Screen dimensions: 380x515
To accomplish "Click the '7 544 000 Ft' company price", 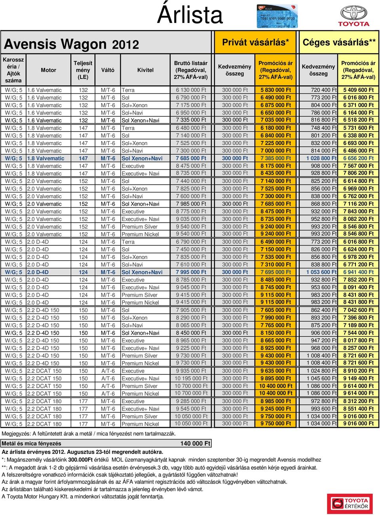I will pyautogui.click(x=358, y=333).
